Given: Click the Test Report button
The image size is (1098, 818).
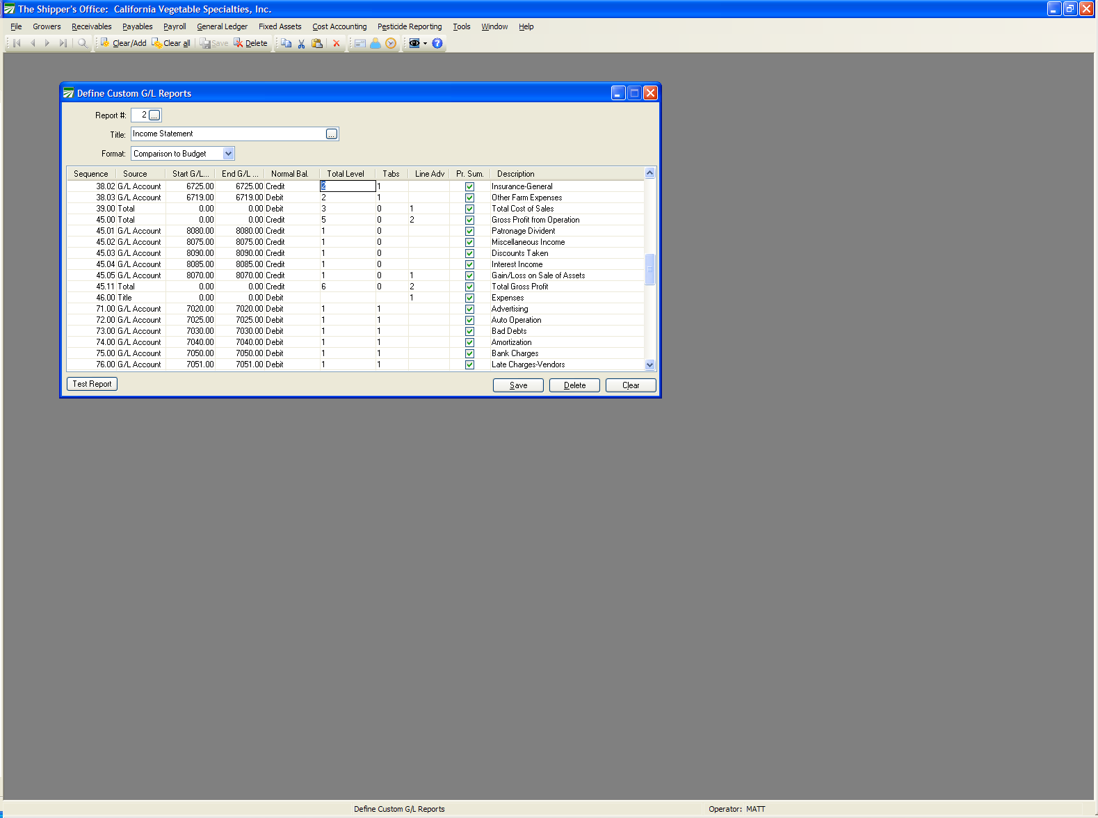Looking at the screenshot, I should click(x=92, y=384).
